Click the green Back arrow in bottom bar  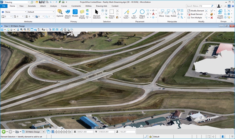tap(4, 132)
